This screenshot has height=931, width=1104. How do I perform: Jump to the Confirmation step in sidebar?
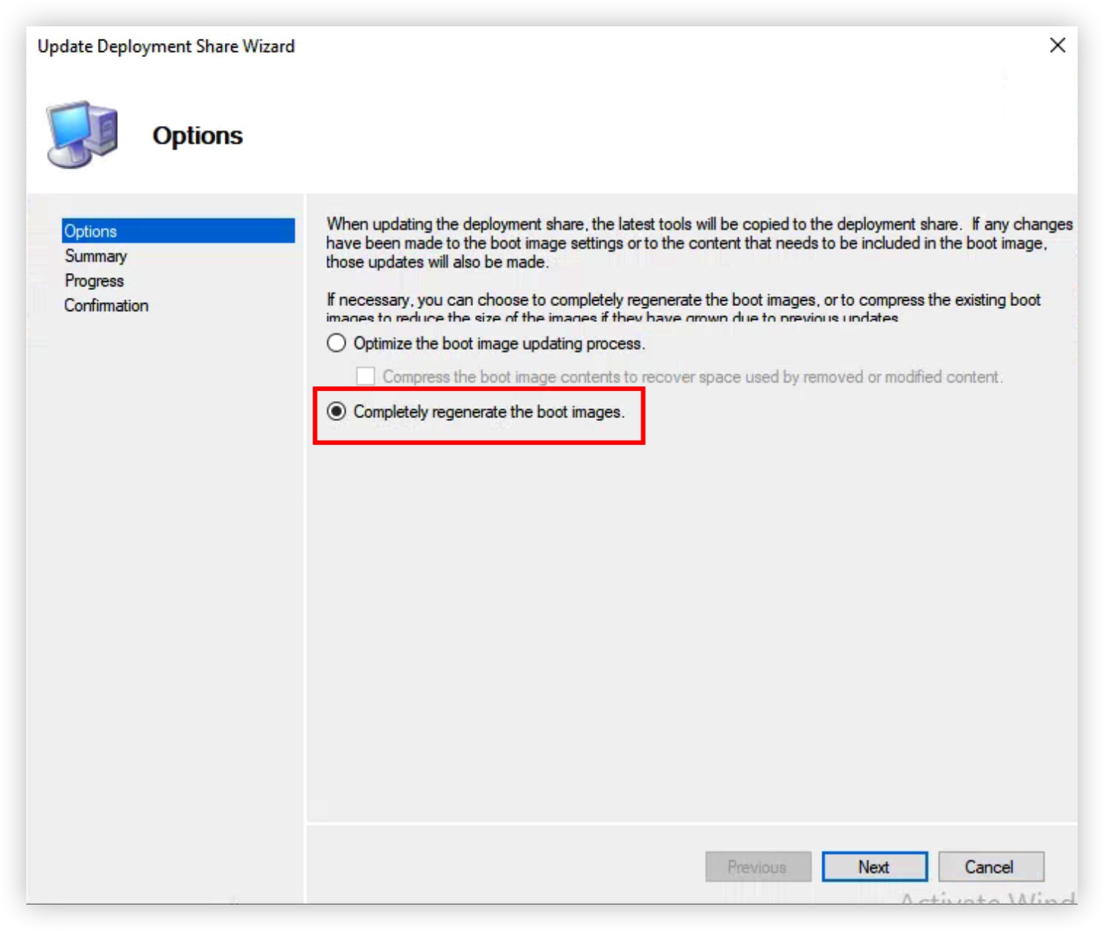click(x=106, y=306)
